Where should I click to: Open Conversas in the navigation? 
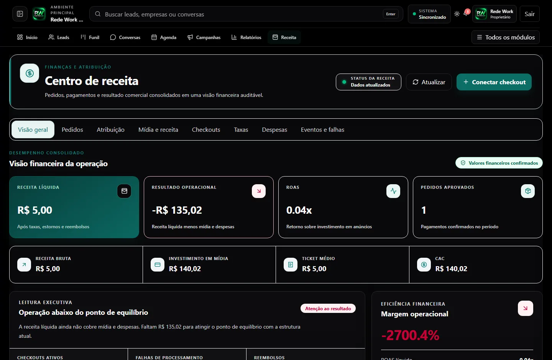pyautogui.click(x=125, y=37)
